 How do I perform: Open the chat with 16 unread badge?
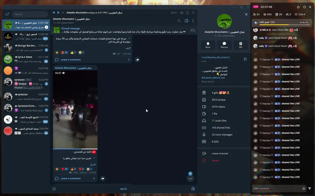(x=26, y=131)
